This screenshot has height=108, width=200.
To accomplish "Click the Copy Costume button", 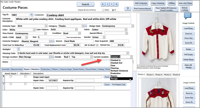I will [x=158, y=3].
